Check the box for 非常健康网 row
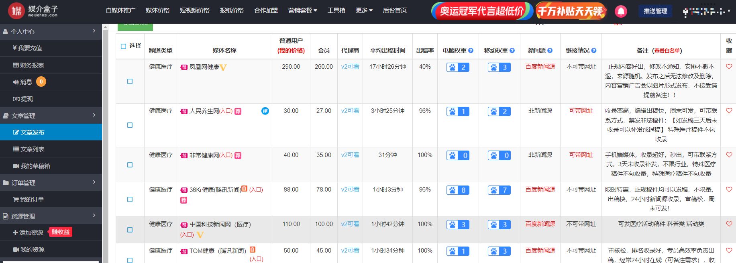 click(130, 165)
